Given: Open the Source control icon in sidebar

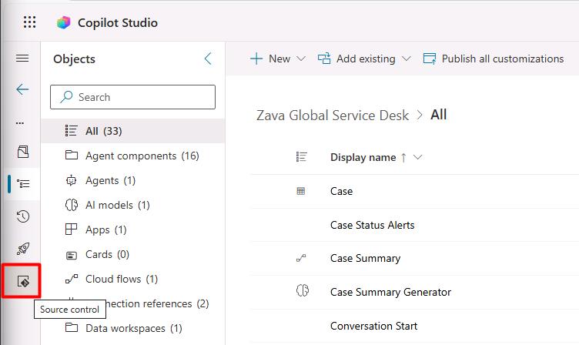Looking at the screenshot, I should click(23, 282).
